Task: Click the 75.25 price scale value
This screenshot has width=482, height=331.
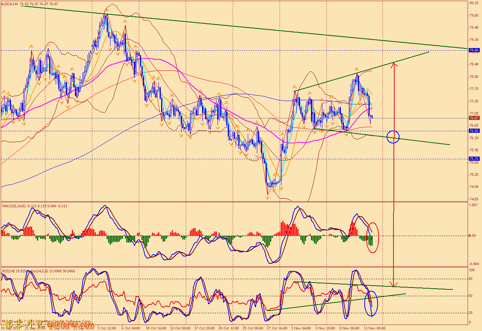Action: pyautogui.click(x=474, y=175)
